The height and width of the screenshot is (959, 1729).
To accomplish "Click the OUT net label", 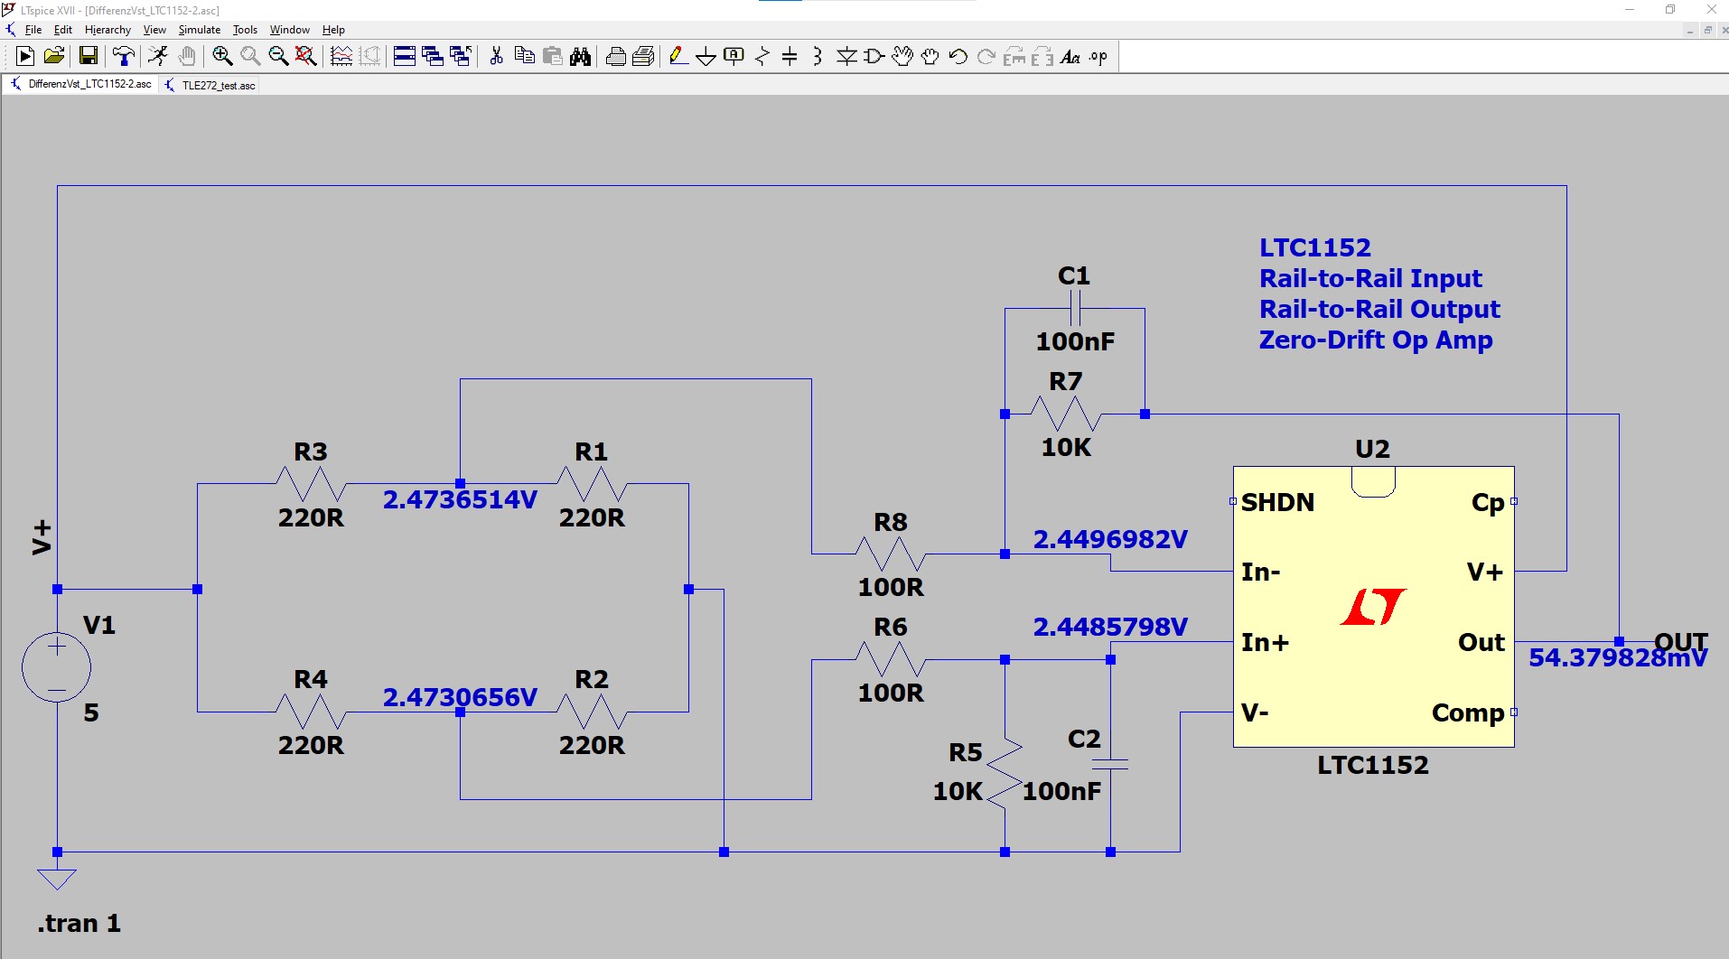I will (x=1680, y=642).
